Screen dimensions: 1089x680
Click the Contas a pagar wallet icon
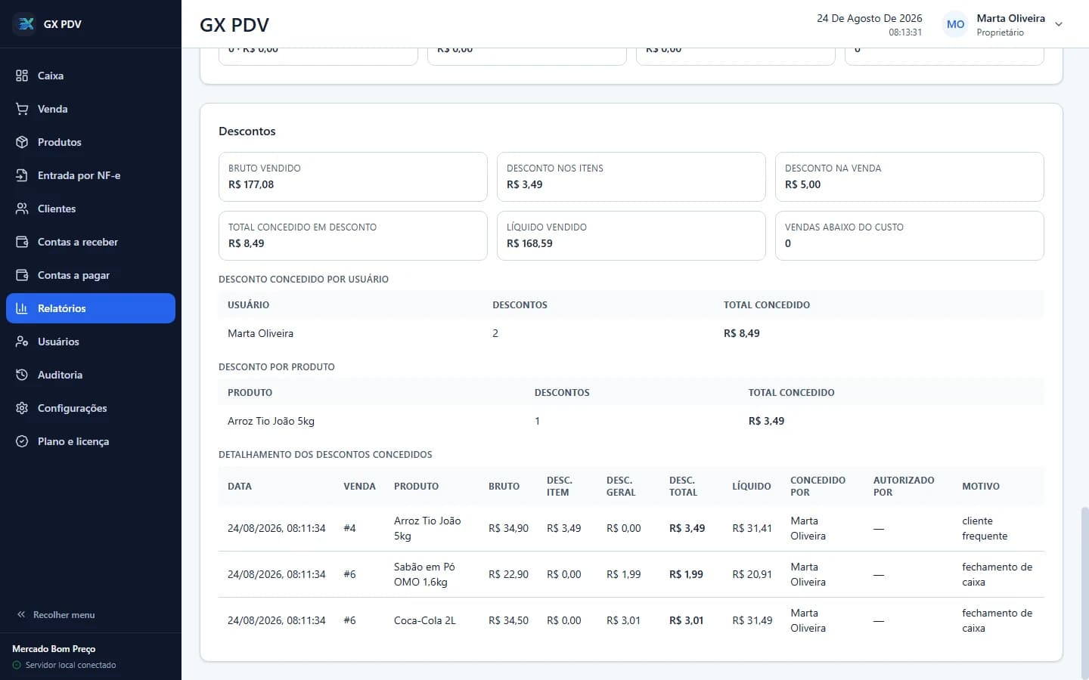22,275
